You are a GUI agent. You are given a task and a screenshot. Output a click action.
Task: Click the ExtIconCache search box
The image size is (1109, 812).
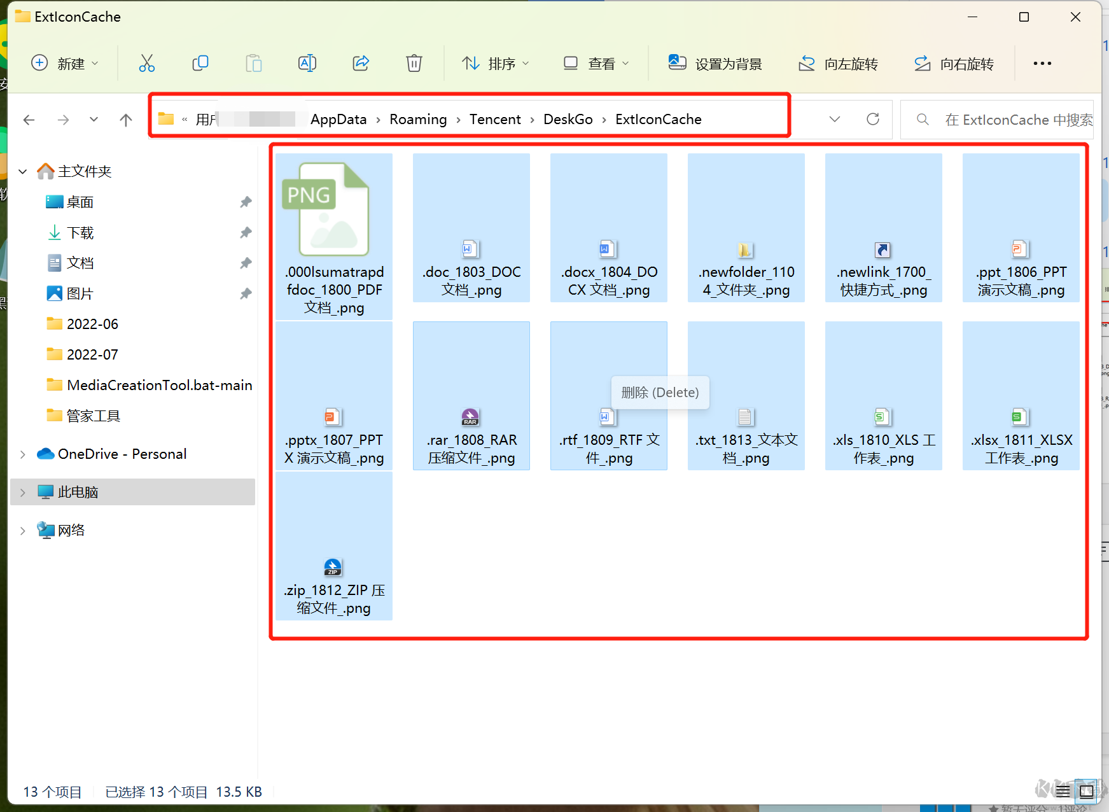[x=1005, y=120]
